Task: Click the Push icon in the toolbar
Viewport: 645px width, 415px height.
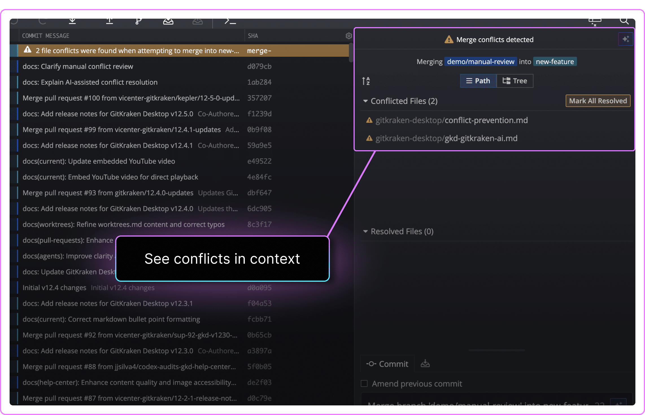Action: tap(110, 21)
